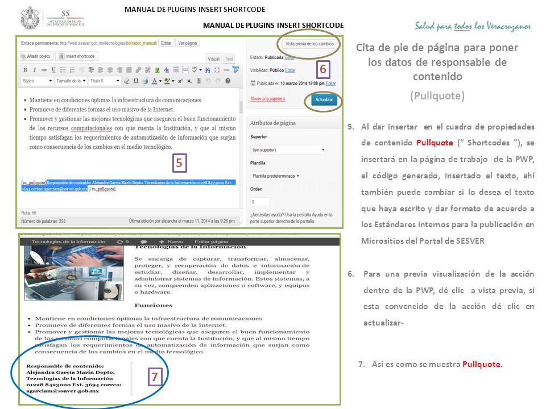Click Editar button next to permalink
This screenshot has width=546, height=409.
166,43
